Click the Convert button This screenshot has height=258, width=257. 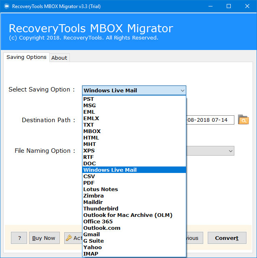[x=227, y=238]
